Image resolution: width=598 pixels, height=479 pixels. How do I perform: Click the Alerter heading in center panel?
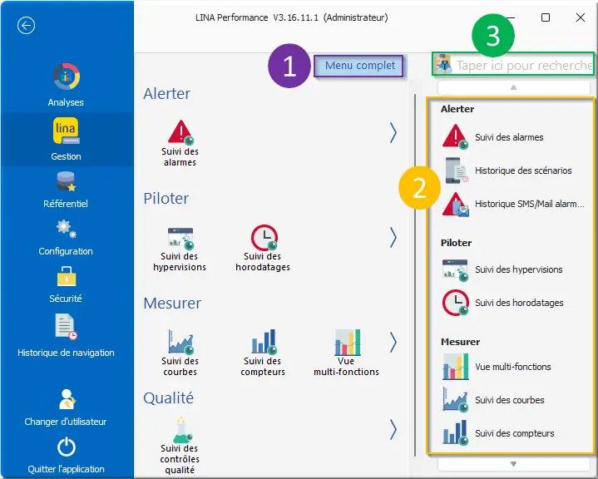pos(166,94)
